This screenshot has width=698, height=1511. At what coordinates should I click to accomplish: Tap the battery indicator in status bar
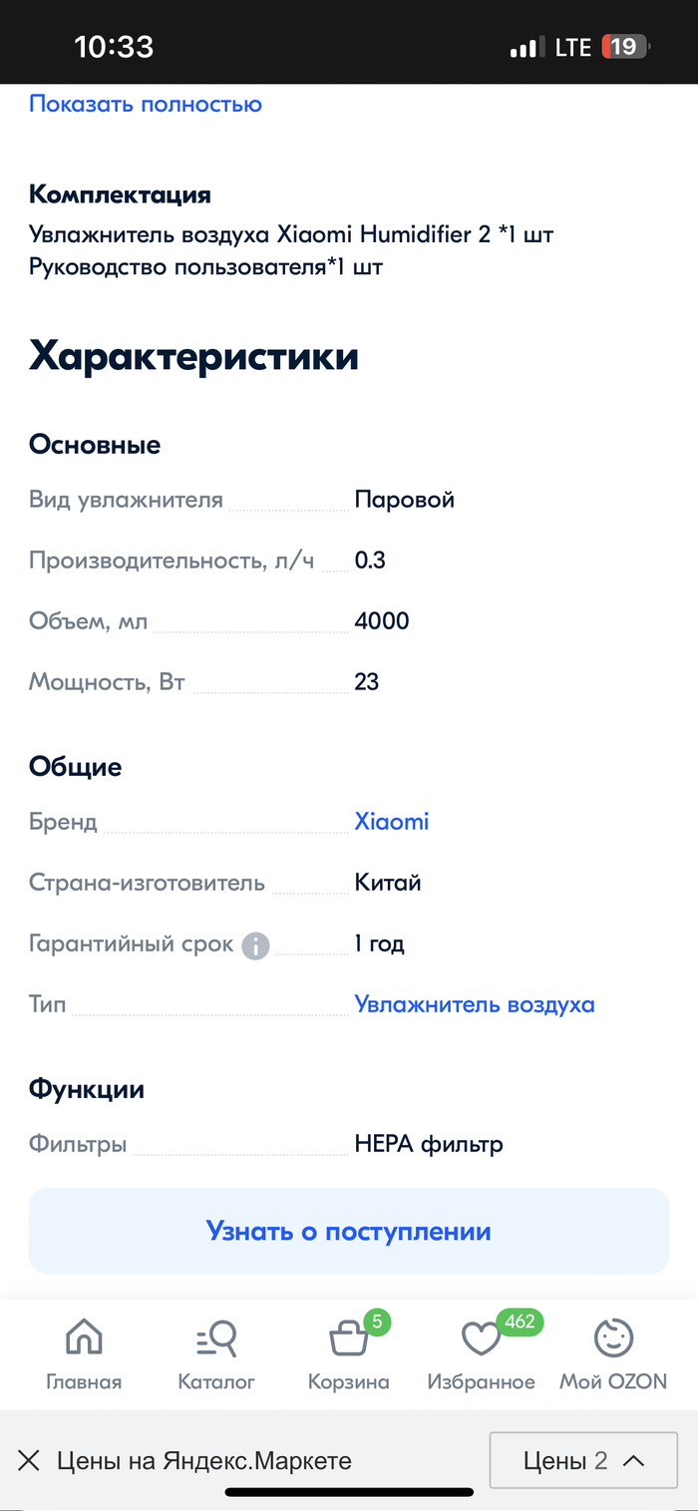pos(625,47)
